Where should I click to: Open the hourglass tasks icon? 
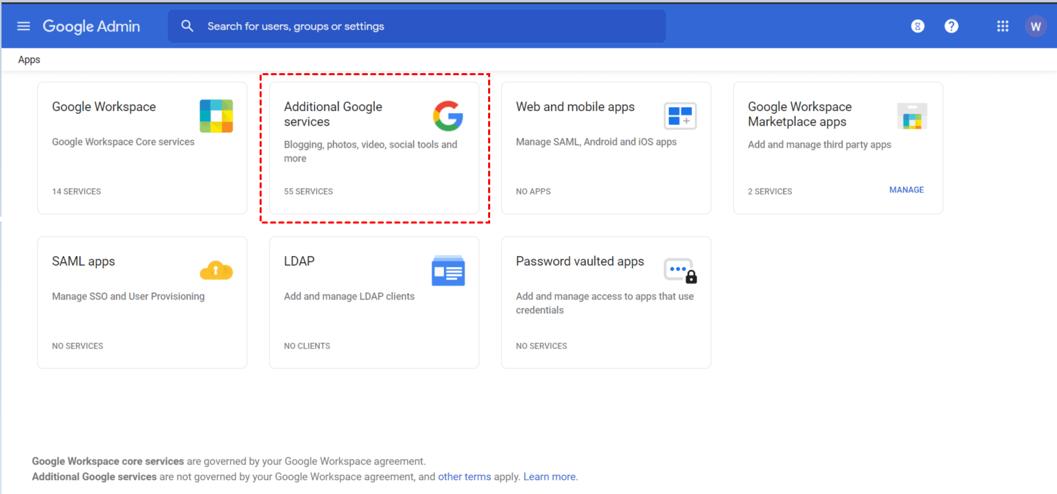coord(918,26)
